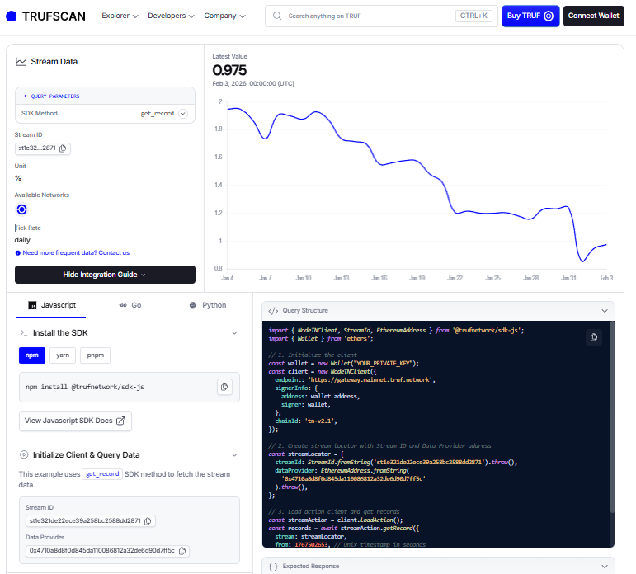Click the Buy TRUF button
The width and height of the screenshot is (636, 574).
coord(530,16)
